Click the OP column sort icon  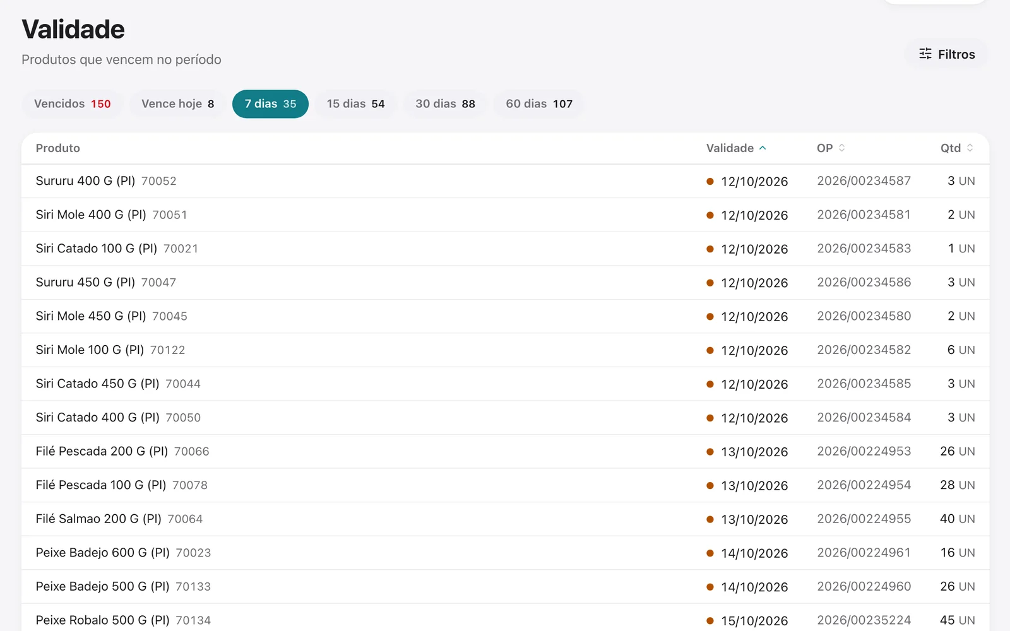click(x=841, y=148)
